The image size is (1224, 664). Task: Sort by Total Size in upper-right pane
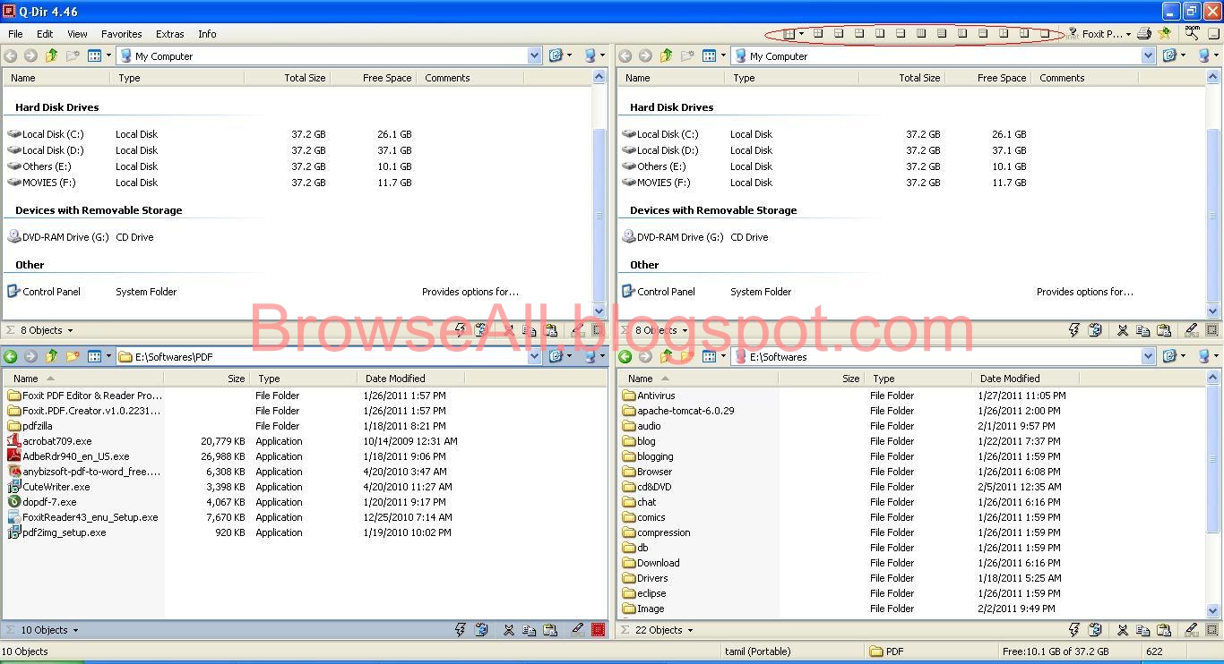point(901,78)
